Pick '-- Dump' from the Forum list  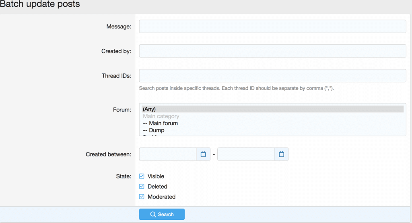click(x=154, y=130)
